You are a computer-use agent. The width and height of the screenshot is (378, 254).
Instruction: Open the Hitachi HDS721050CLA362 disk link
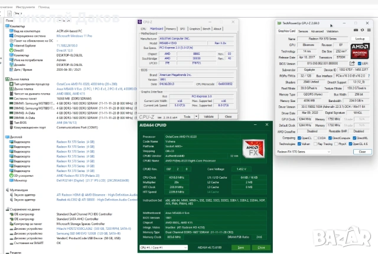94,229
